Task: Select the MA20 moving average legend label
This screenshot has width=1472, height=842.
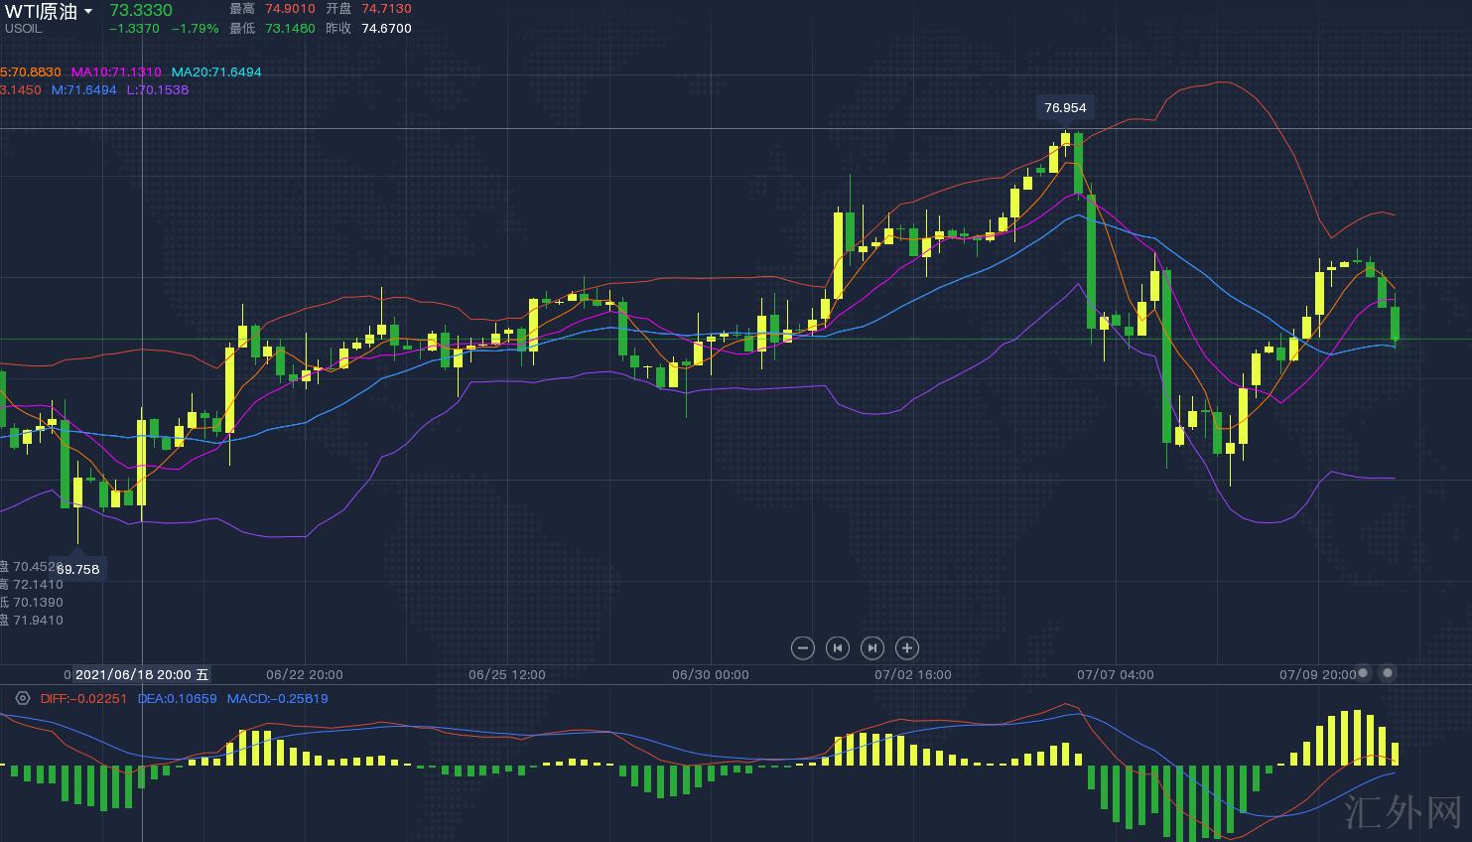Action: pyautogui.click(x=216, y=72)
